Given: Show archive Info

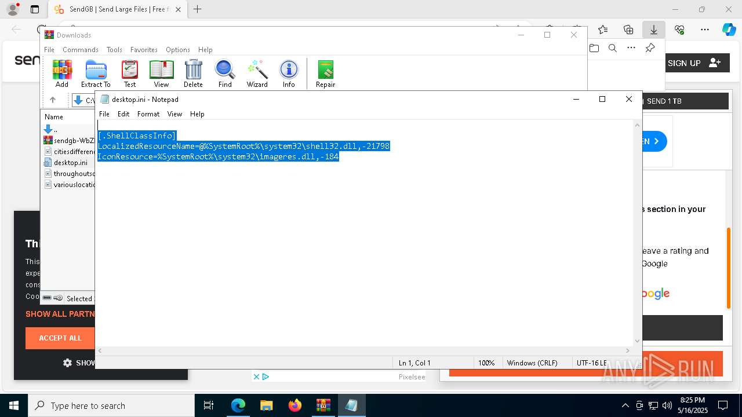Looking at the screenshot, I should tap(289, 74).
